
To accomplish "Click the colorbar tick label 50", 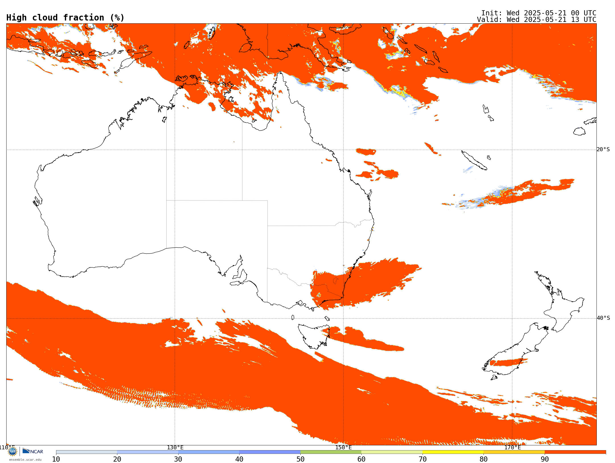I will point(300,459).
